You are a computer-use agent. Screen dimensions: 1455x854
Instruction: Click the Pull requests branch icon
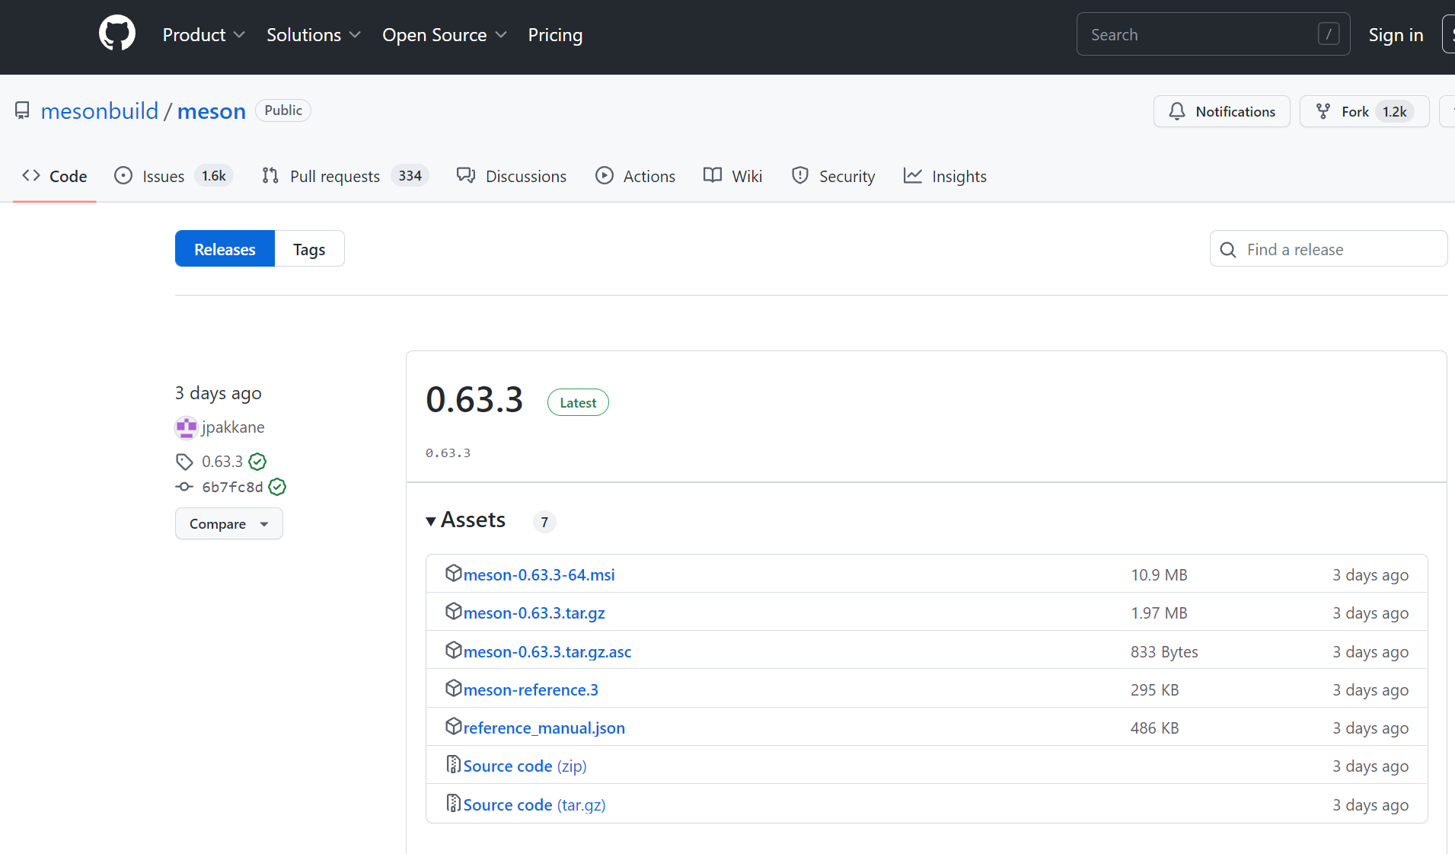(x=270, y=176)
